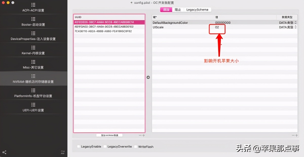The image size is (304, 157).
Task: Switch to the LegacySchema tab
Action: (197, 10)
